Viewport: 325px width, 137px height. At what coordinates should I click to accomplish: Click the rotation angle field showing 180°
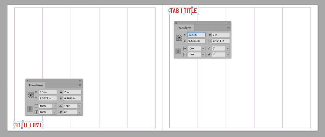pyautogui.click(x=70, y=106)
